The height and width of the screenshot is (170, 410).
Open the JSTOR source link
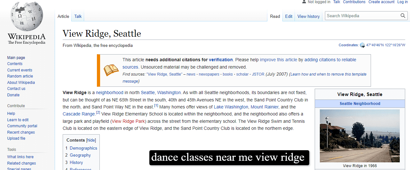tap(258, 74)
